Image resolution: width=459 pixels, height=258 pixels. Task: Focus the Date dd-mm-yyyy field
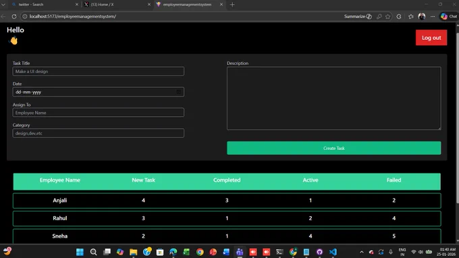pos(99,92)
